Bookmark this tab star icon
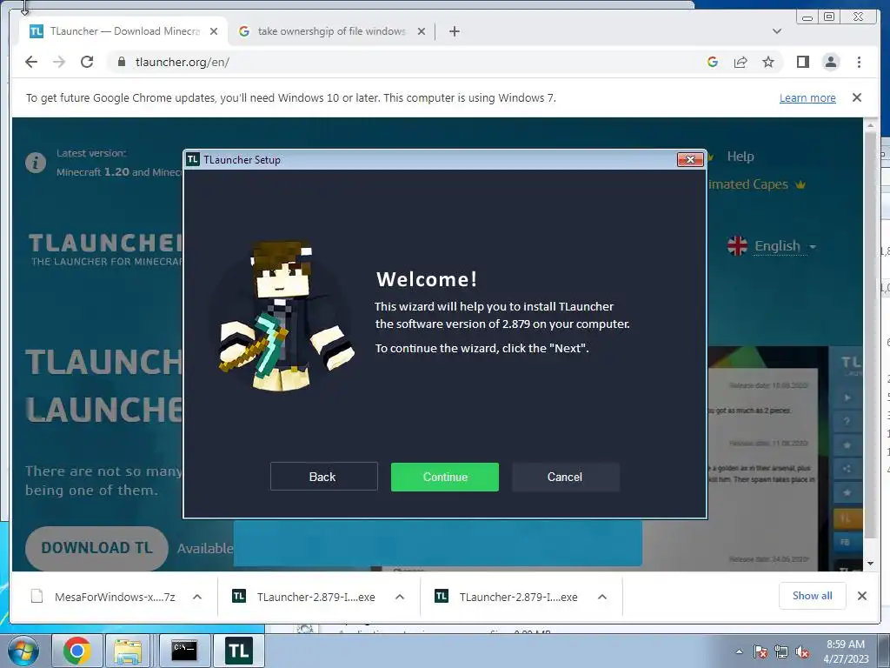Screen dimensions: 890x668 click(768, 62)
